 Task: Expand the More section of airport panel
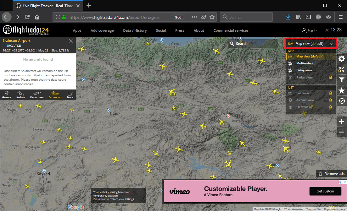click(70, 95)
